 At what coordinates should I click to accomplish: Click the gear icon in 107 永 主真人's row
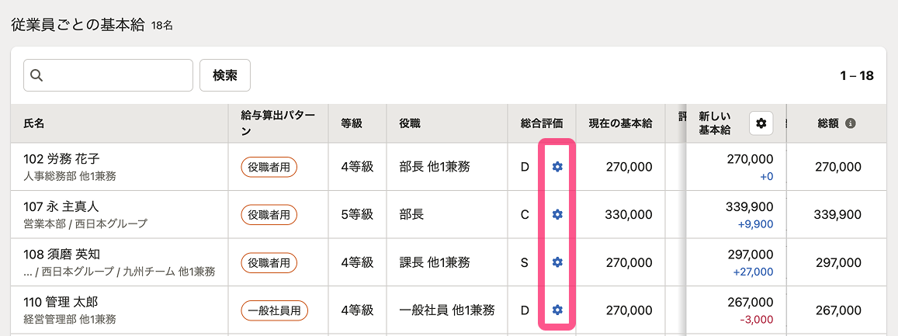pyautogui.click(x=557, y=214)
